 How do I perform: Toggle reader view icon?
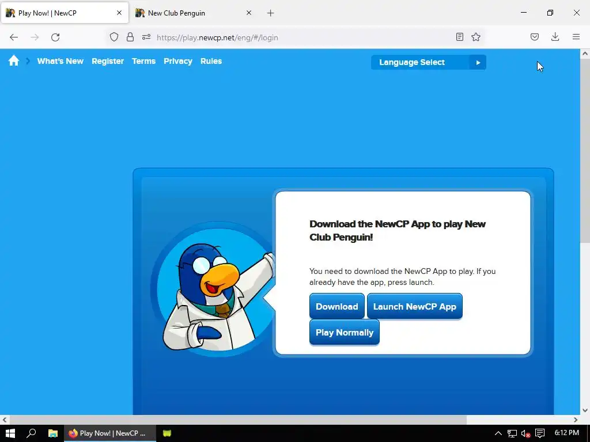(x=459, y=37)
